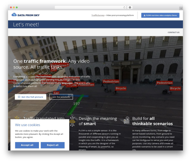Click the green 197 counter label

76,104
